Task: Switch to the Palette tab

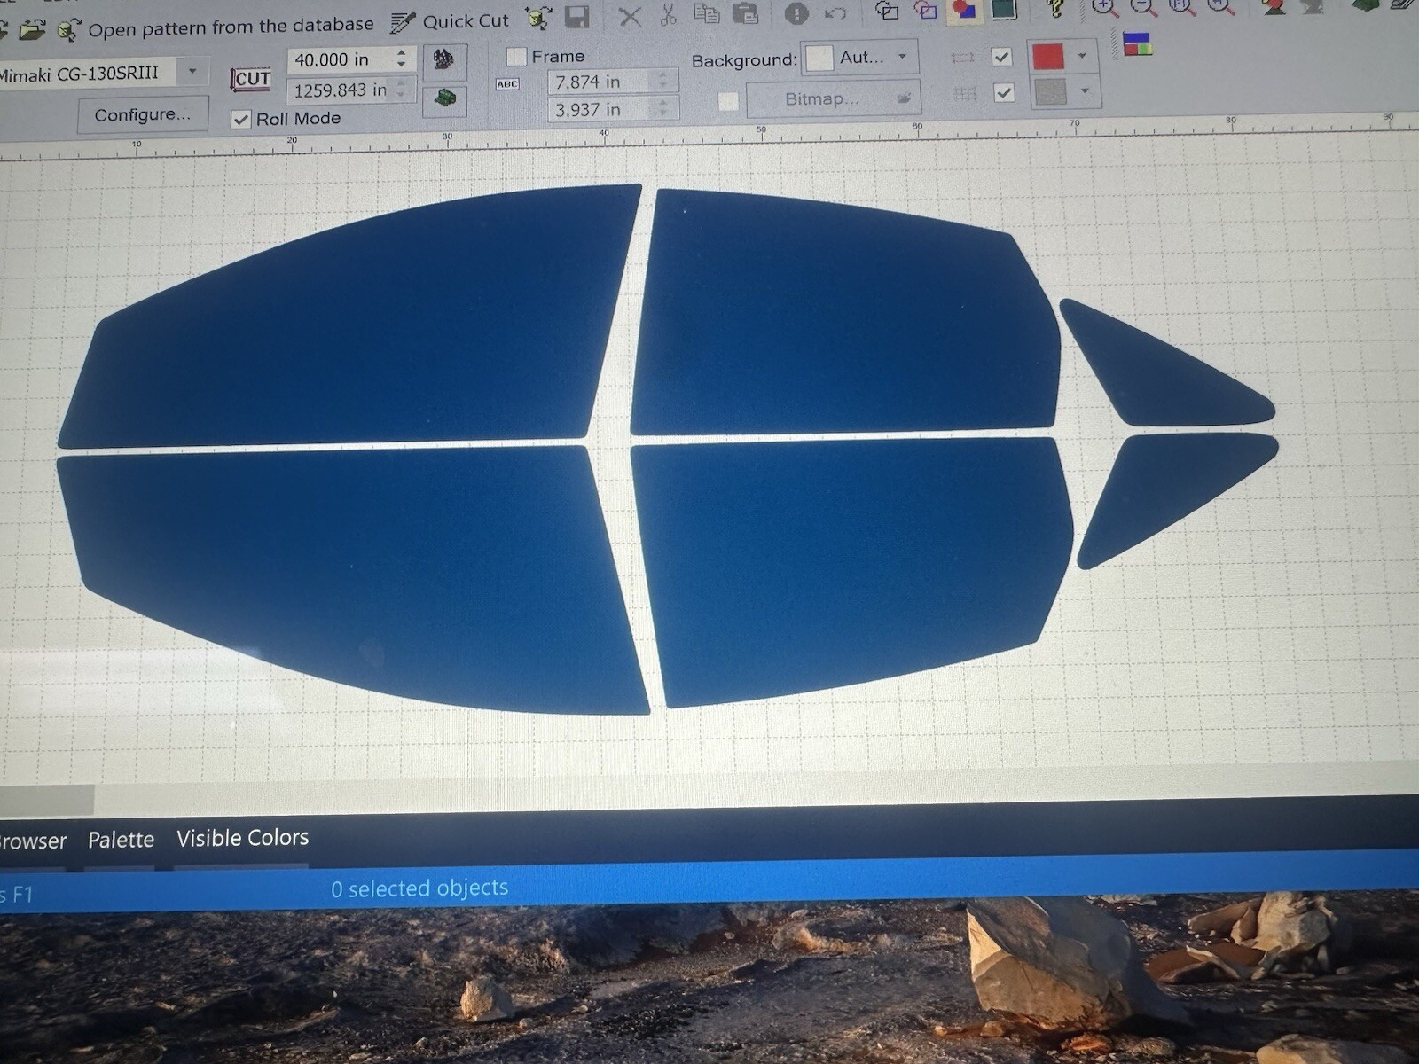Action: point(121,840)
